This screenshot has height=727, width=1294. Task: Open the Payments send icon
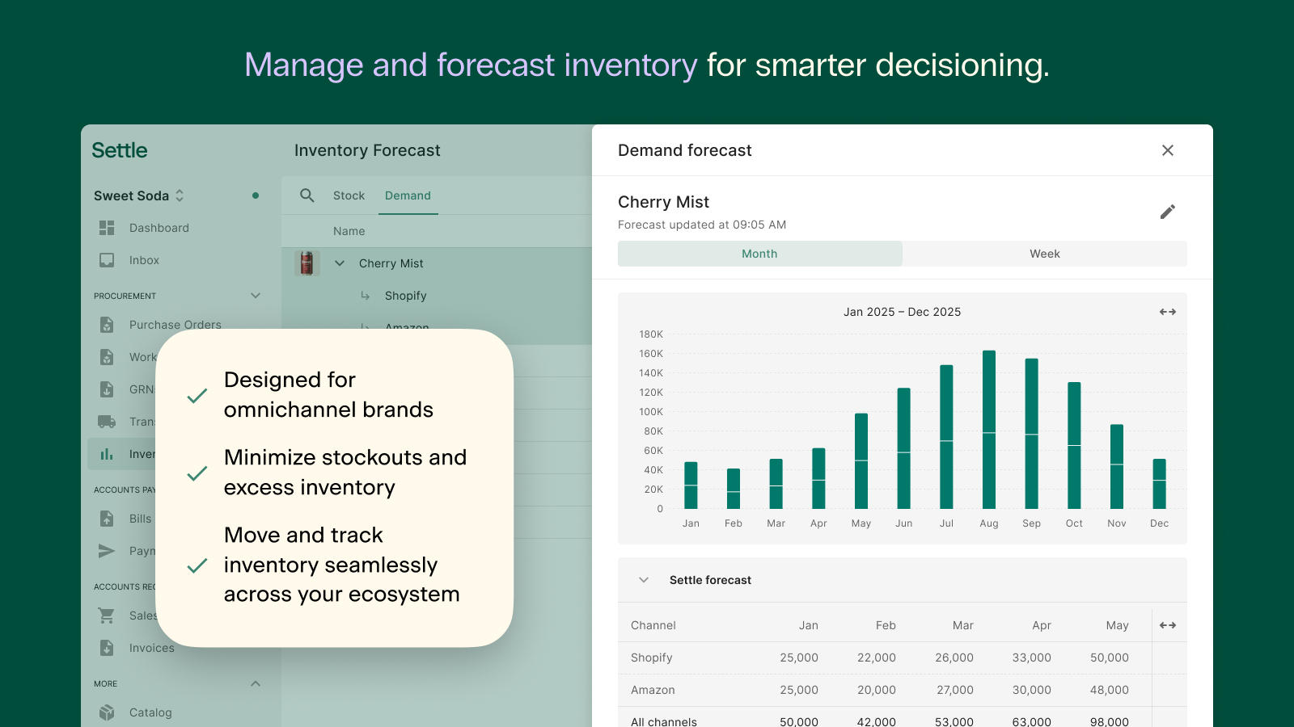click(106, 551)
